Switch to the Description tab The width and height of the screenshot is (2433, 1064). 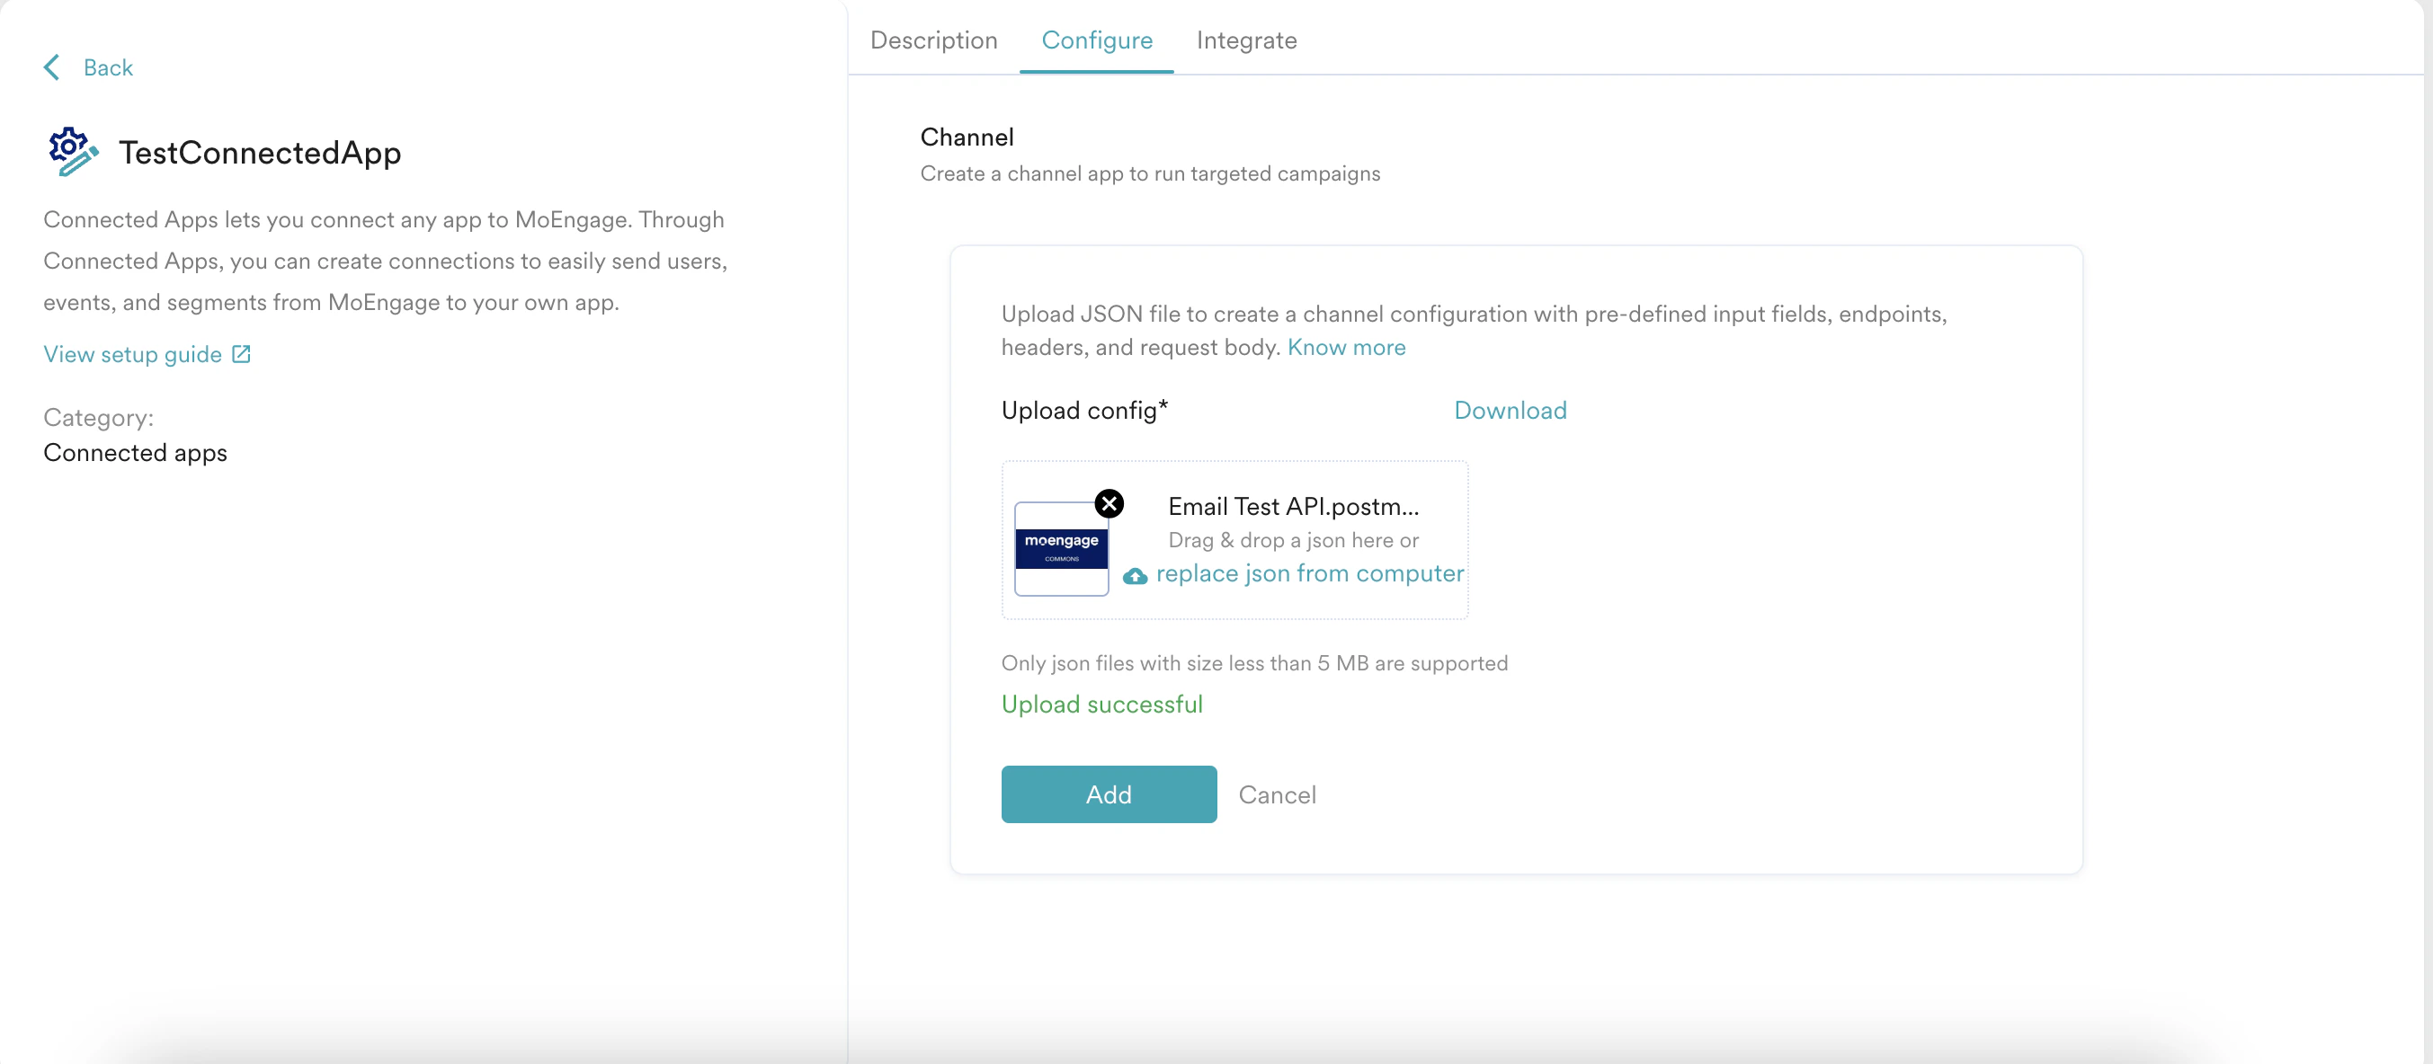[933, 40]
